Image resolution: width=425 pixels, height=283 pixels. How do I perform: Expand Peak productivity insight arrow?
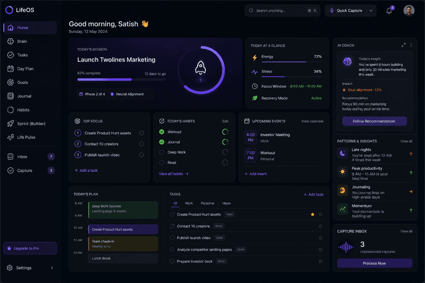click(x=411, y=173)
